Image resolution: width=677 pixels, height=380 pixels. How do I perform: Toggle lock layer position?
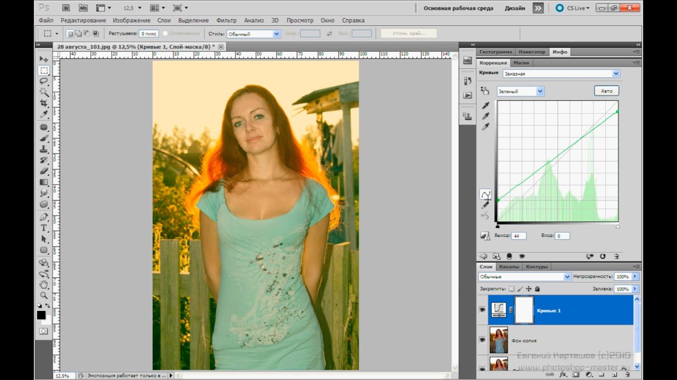528,289
